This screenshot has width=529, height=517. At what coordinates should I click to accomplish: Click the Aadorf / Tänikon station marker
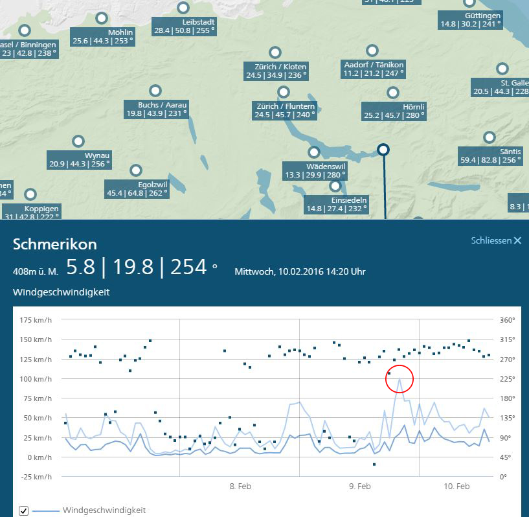(372, 51)
